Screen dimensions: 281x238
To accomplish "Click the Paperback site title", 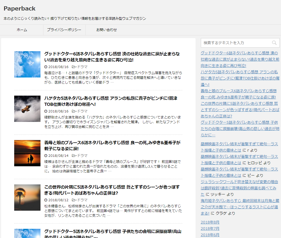I will (19, 9).
